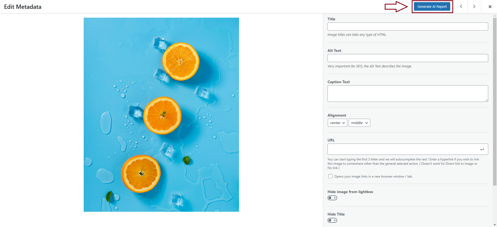Toggle the Hide Title switch
The width and height of the screenshot is (497, 227).
pyautogui.click(x=332, y=220)
